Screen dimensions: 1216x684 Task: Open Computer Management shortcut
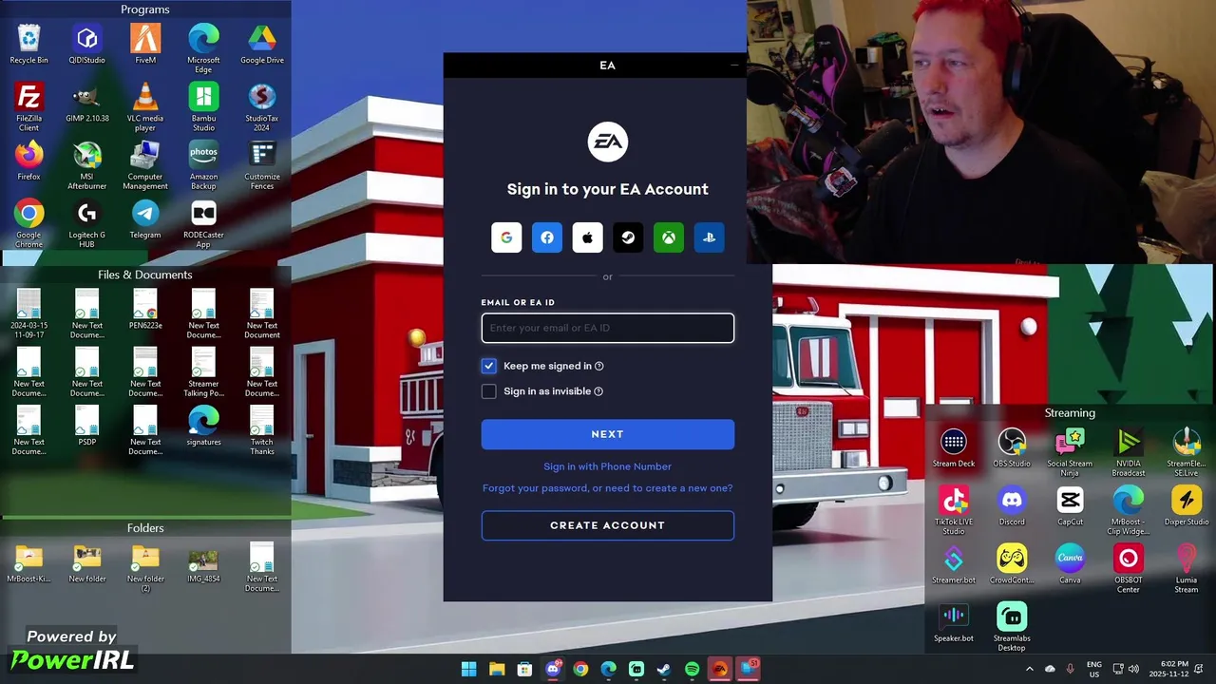click(x=145, y=165)
